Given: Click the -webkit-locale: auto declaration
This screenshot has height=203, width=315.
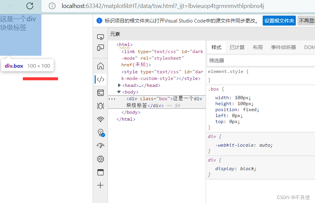Looking at the screenshot, I should [x=244, y=145].
